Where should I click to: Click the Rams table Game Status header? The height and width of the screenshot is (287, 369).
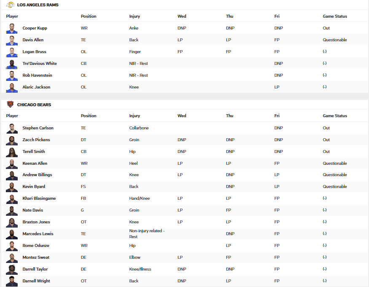click(335, 16)
